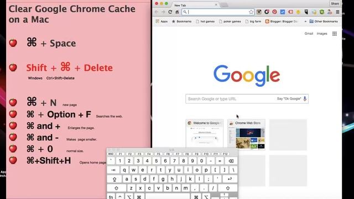Open the 'hot games' bookmark
This screenshot has height=199, width=354.
coord(205,22)
